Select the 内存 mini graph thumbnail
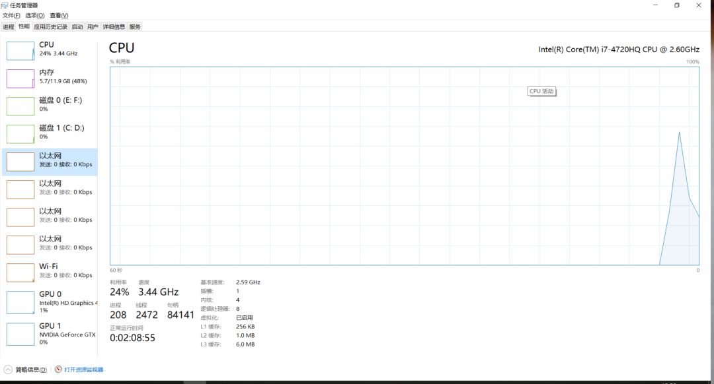Viewport: 714px width, 384px height. [20, 79]
